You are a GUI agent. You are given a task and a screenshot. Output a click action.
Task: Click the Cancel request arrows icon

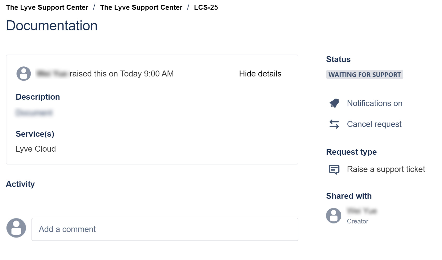334,124
